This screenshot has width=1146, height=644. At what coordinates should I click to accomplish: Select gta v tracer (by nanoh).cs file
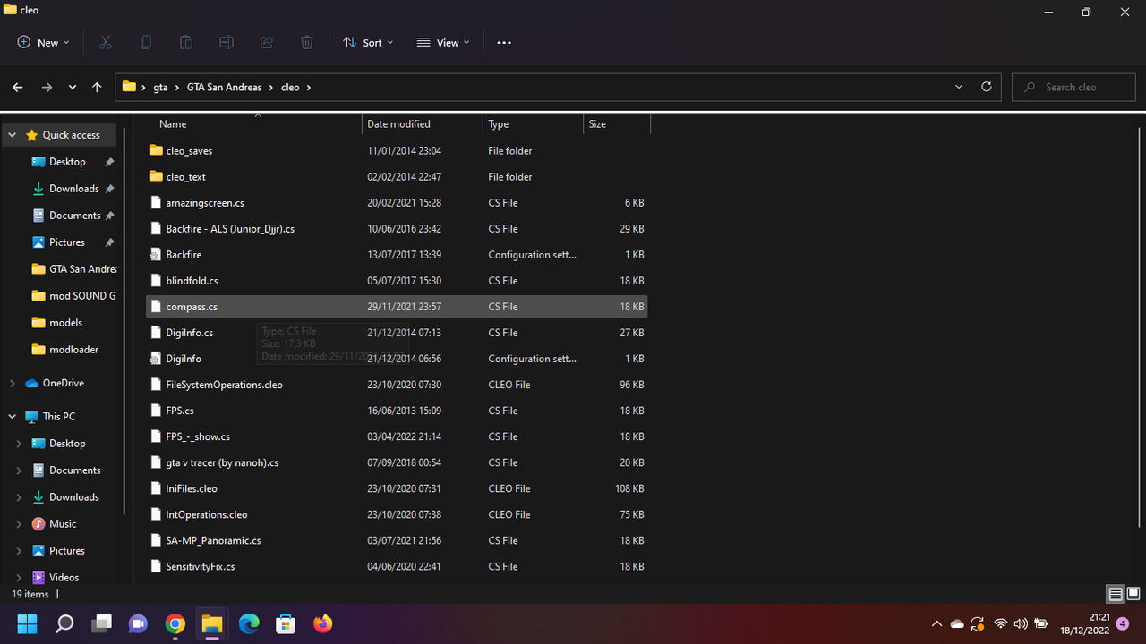click(x=397, y=462)
